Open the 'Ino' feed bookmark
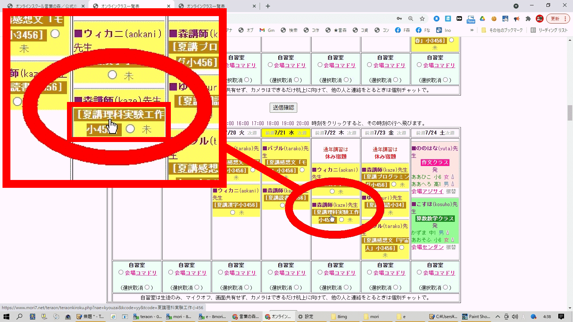Image resolution: width=573 pixels, height=322 pixels. pos(443,30)
